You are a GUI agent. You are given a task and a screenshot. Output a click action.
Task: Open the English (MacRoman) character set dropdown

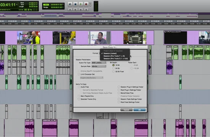coord(92,78)
